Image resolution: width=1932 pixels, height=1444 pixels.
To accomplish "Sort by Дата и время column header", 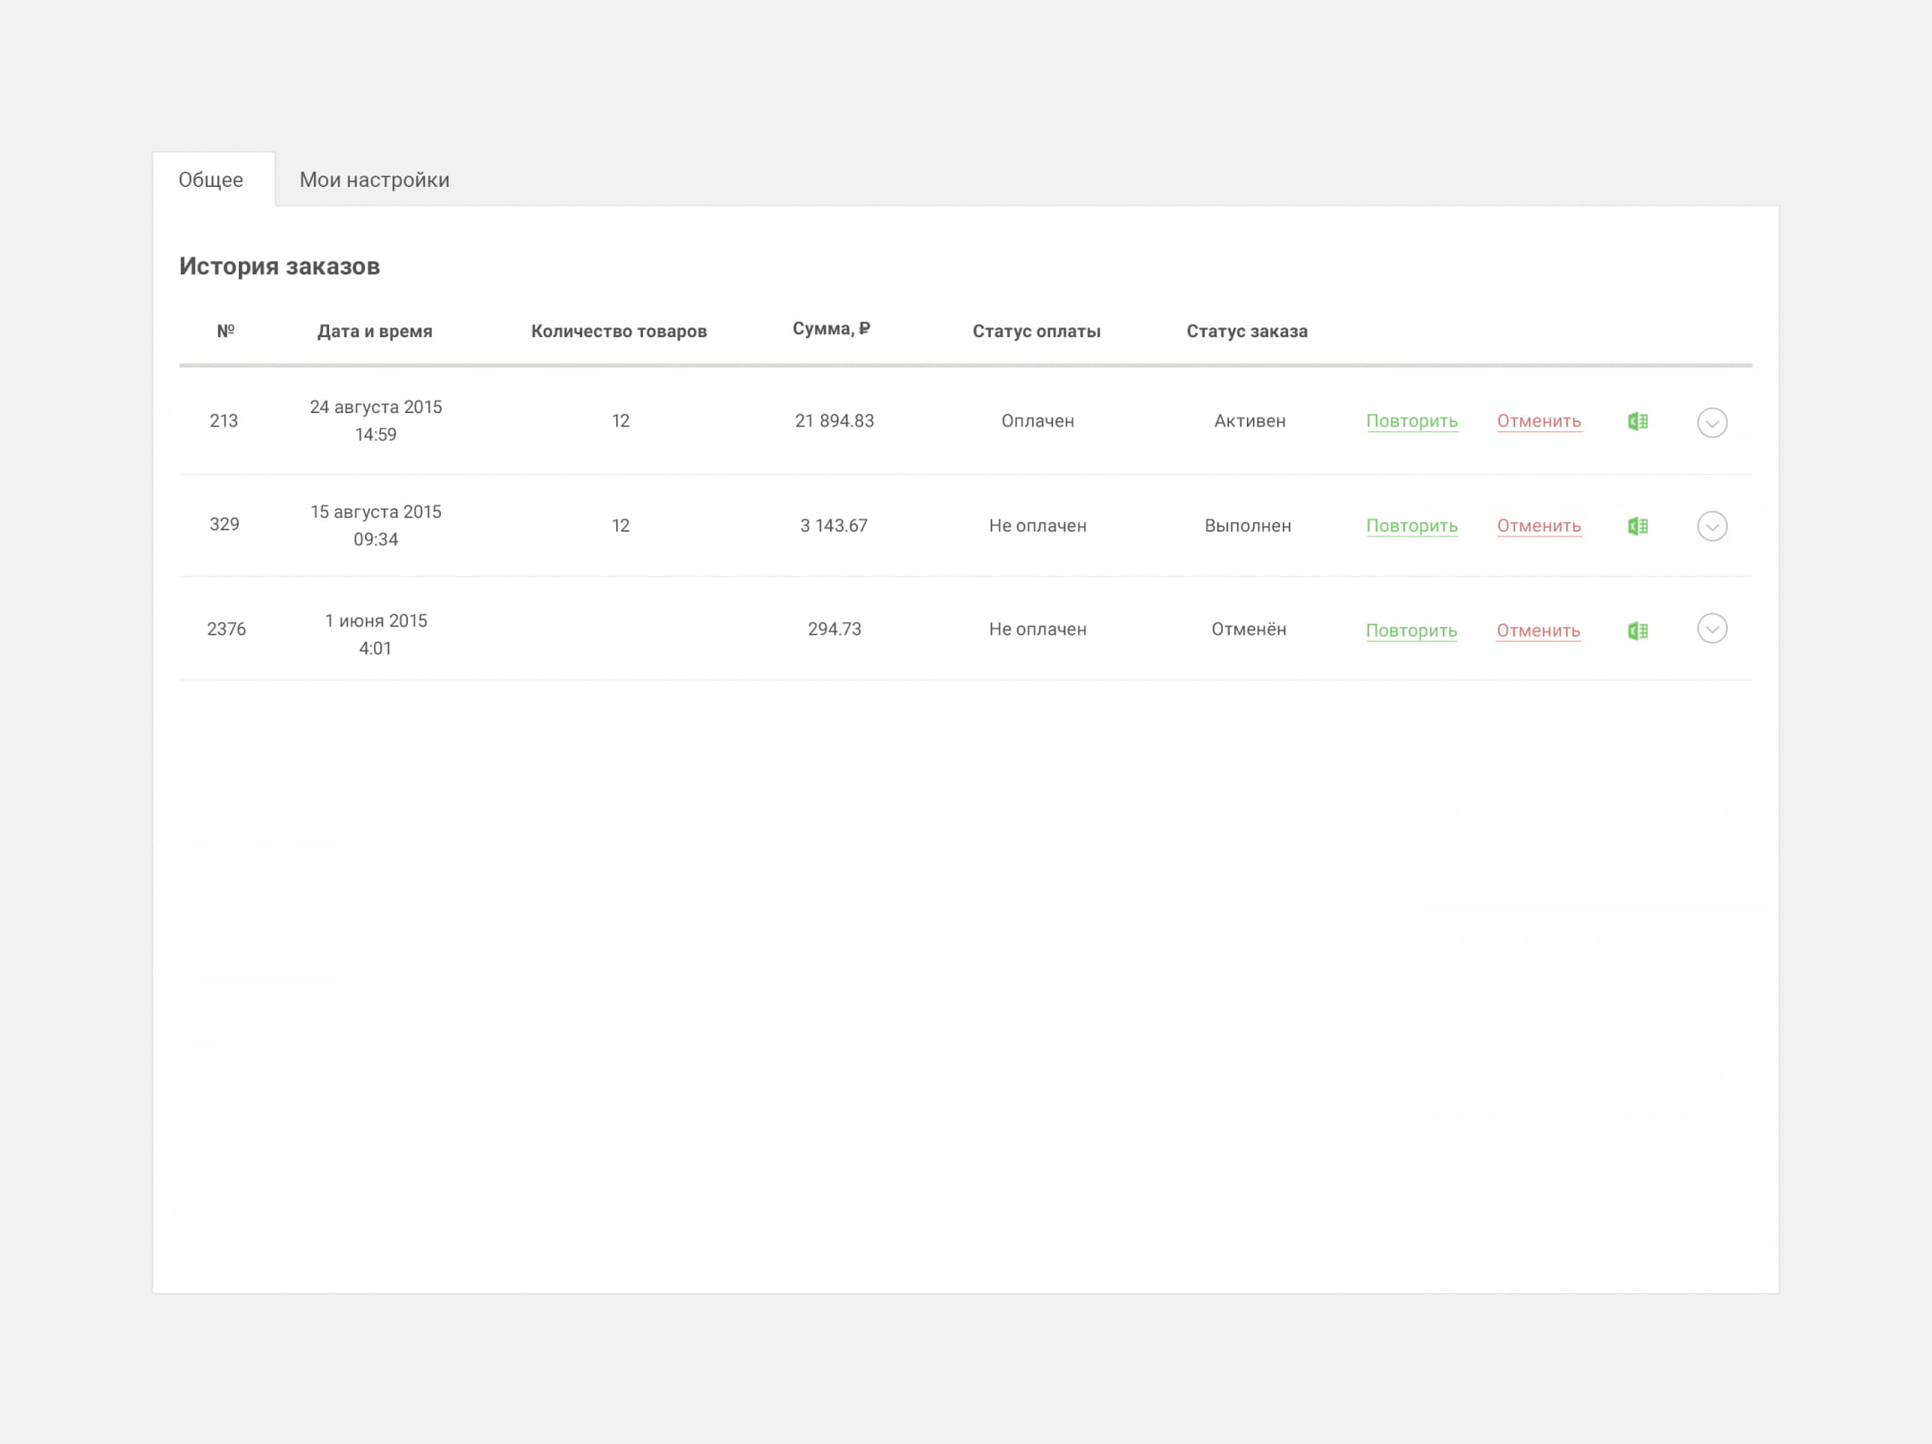I will click(x=375, y=331).
